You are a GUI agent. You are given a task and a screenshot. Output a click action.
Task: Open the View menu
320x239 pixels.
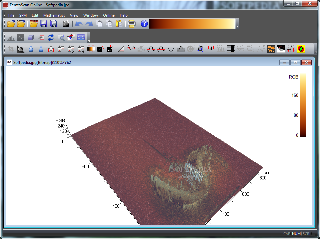coord(74,15)
